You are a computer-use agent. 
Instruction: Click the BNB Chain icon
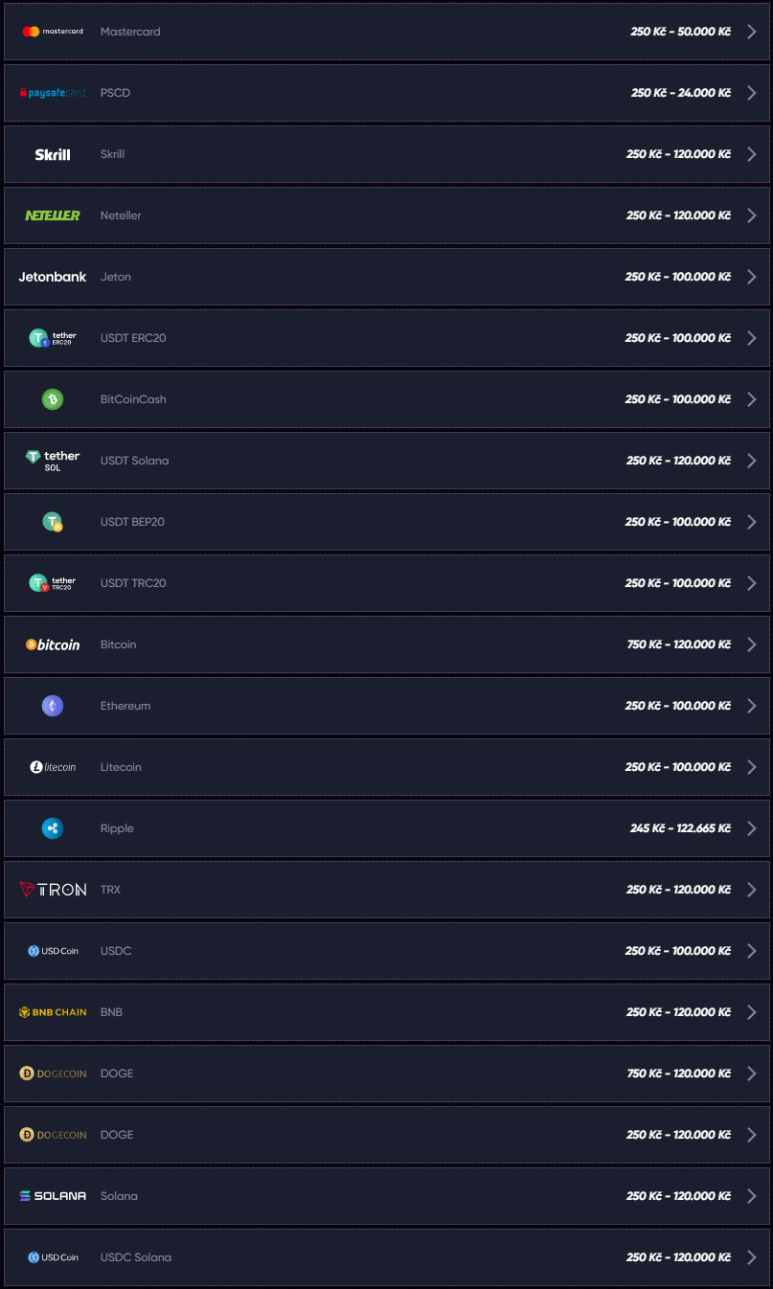(x=52, y=1011)
